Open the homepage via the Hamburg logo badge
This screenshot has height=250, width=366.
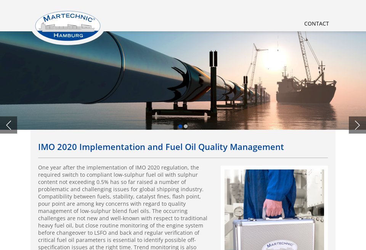coord(67,26)
